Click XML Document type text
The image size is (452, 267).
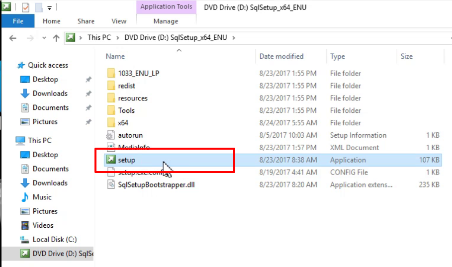pos(354,148)
